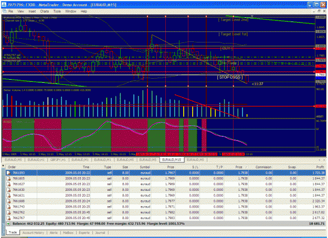Click the order icon for 7661688
The image size is (328, 238).
8,201
